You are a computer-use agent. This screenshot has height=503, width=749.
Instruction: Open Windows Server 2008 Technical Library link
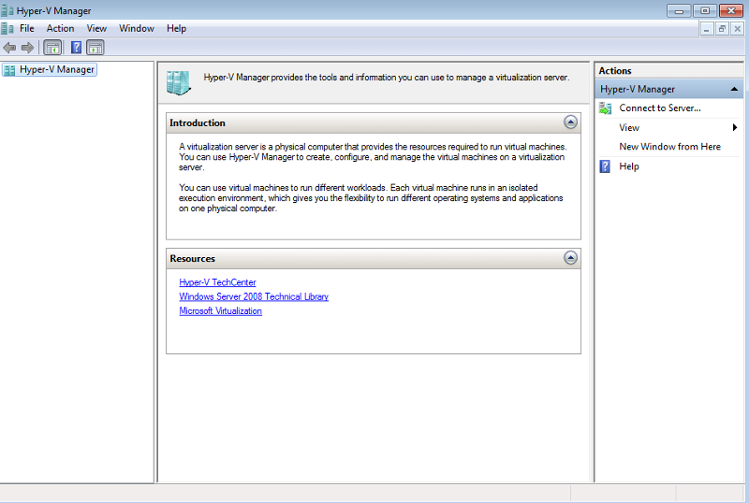point(254,296)
